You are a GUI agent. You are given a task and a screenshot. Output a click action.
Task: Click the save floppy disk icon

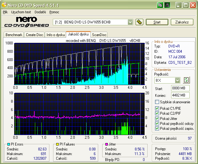pyautogui.click(x=167, y=5)
